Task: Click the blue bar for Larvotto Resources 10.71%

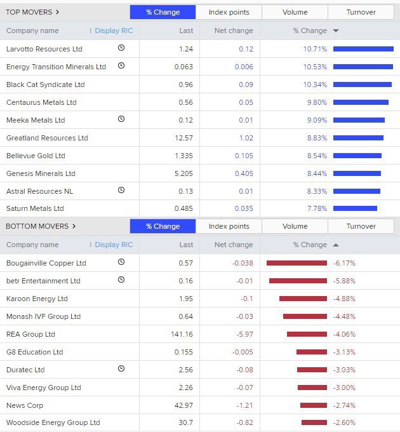Action: tap(363, 49)
